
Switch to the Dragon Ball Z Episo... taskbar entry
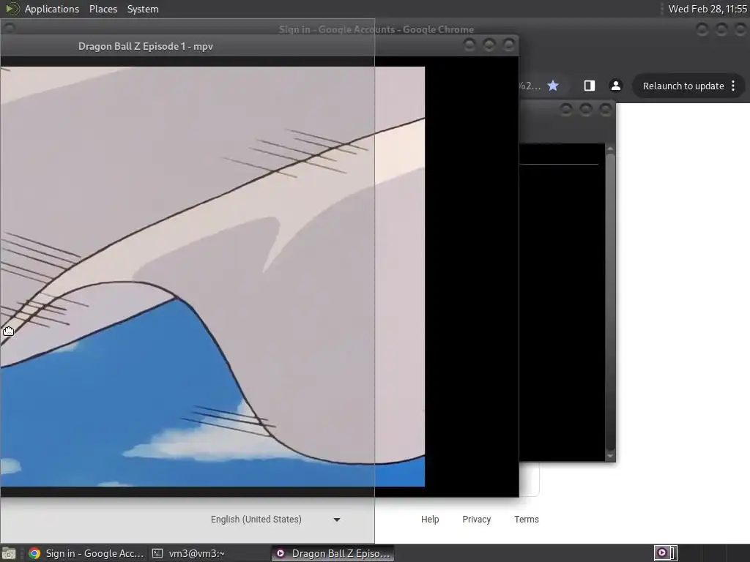tap(333, 553)
